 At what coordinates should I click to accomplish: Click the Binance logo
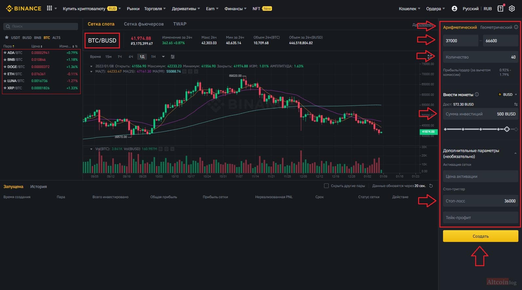tap(24, 9)
